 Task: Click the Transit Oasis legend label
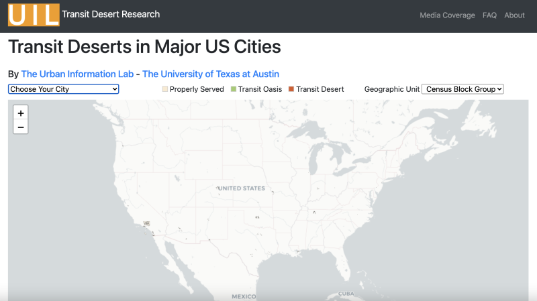[x=260, y=89]
